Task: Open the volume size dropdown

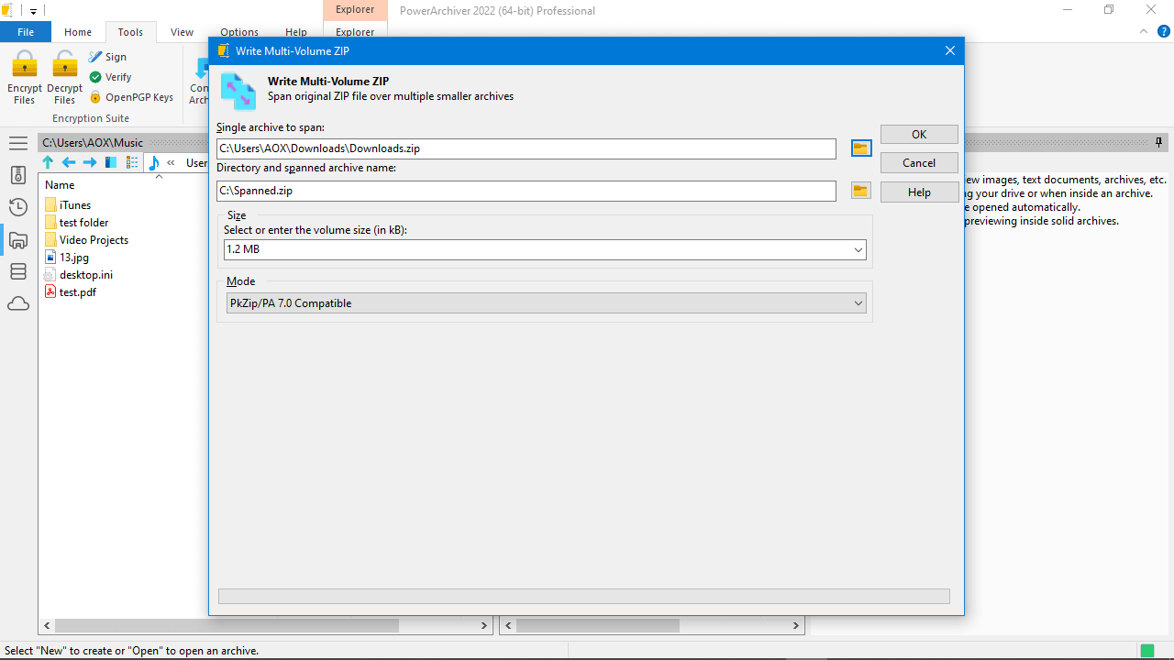Action: [858, 249]
